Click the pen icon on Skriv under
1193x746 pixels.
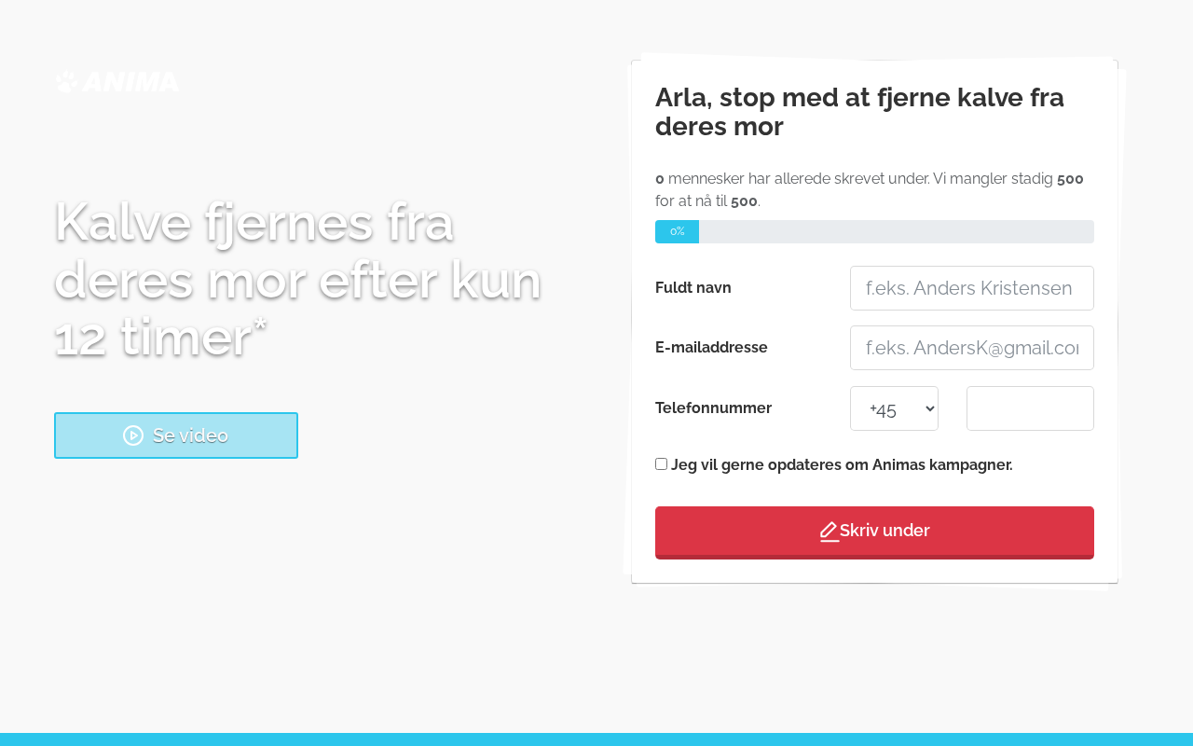[x=829, y=532]
